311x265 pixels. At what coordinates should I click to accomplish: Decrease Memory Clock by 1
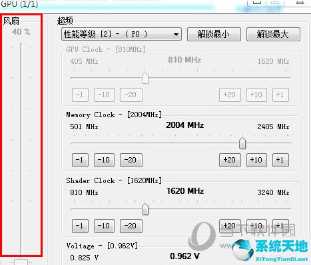80,160
